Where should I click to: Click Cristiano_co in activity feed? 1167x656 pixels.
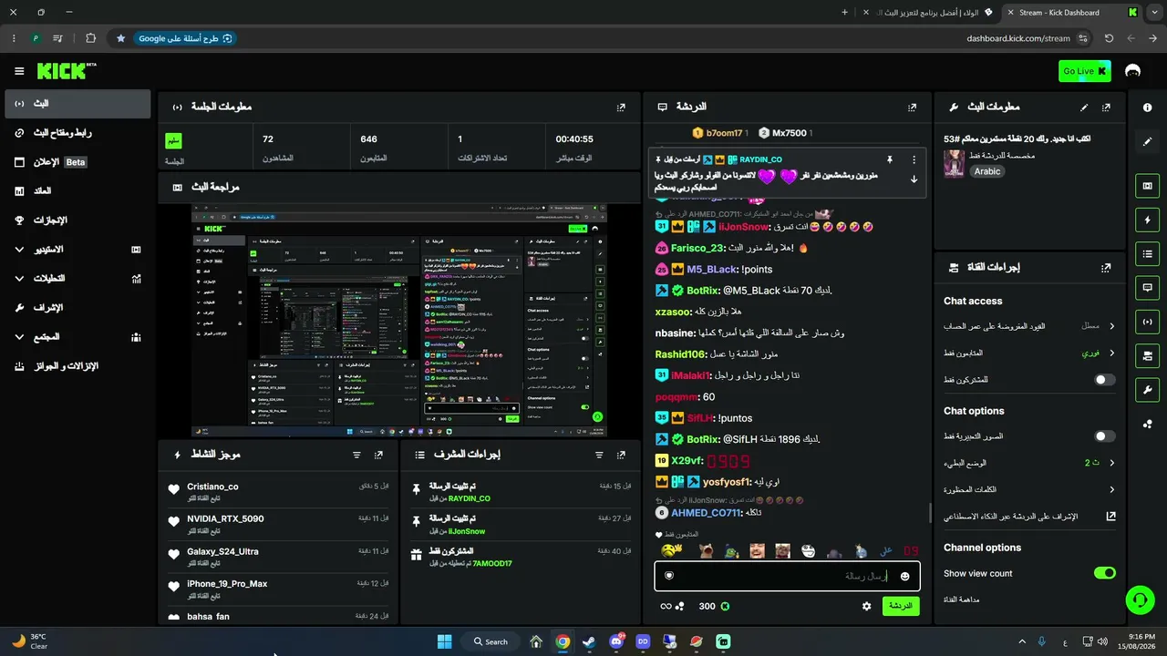pyautogui.click(x=212, y=487)
